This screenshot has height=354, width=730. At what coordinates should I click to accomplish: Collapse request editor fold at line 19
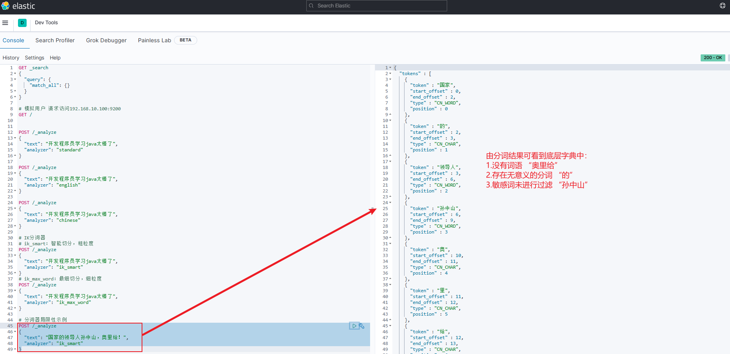tap(15, 173)
